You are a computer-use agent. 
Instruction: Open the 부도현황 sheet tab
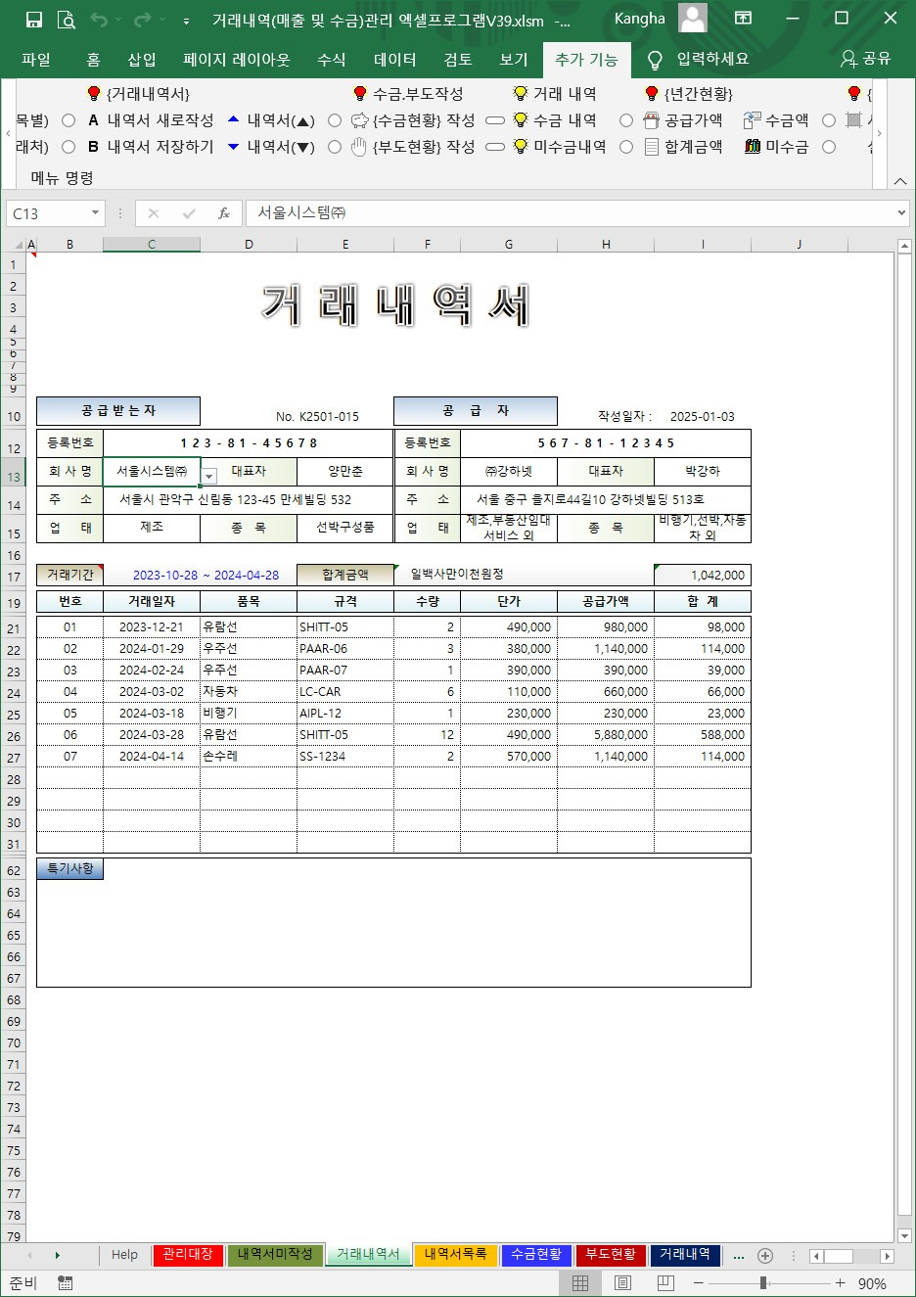point(611,1255)
